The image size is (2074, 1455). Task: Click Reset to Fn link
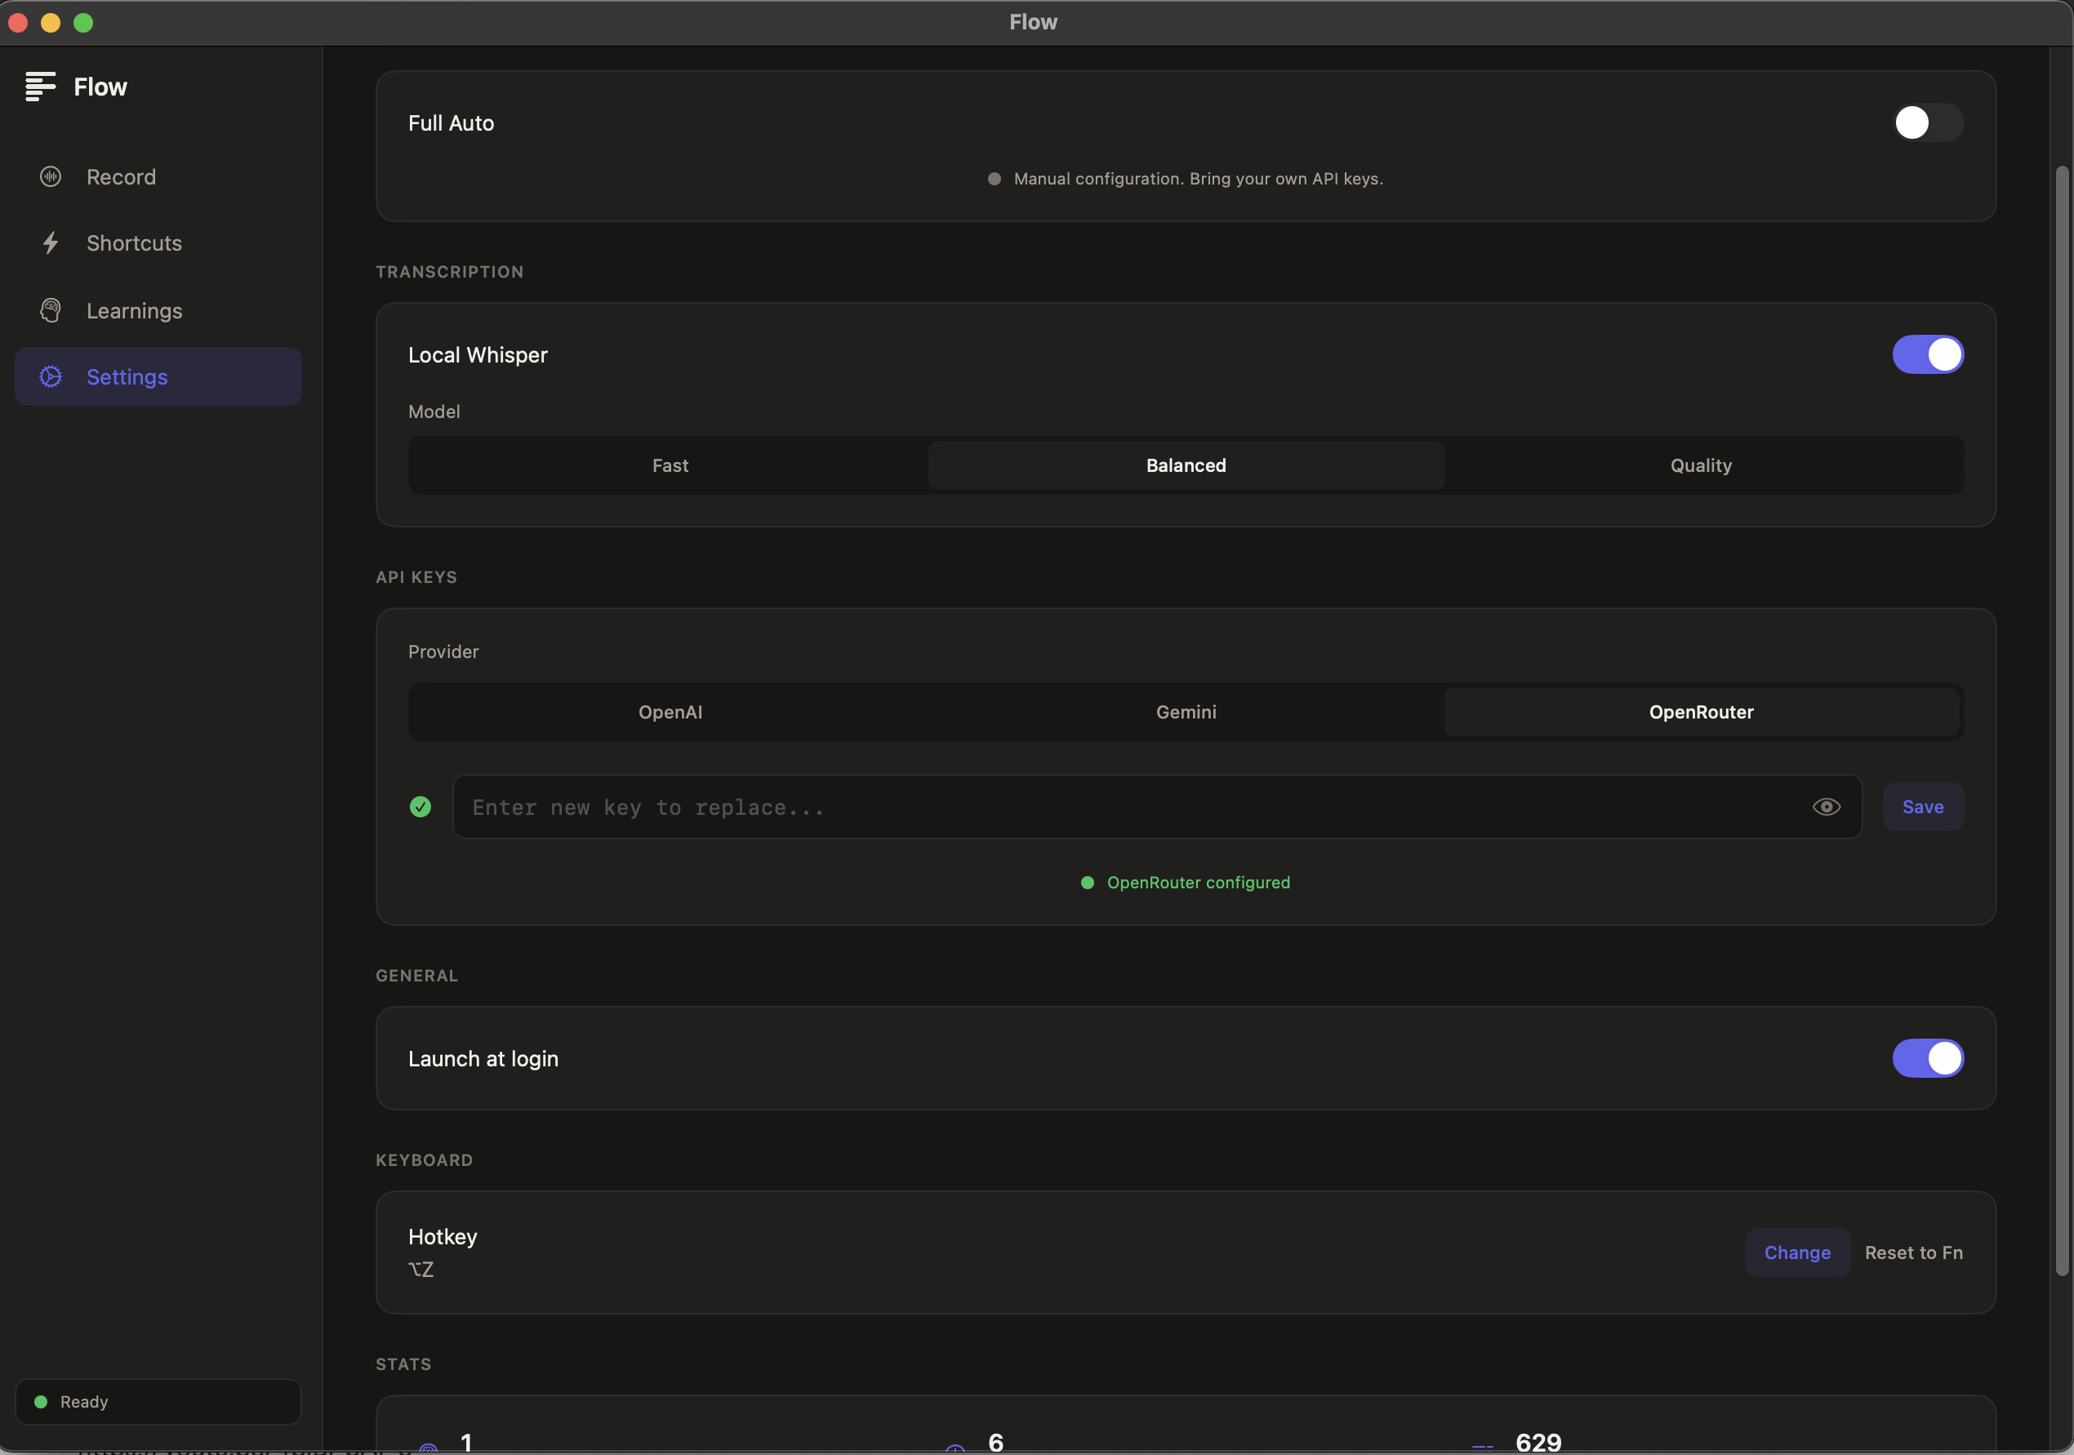[1913, 1252]
